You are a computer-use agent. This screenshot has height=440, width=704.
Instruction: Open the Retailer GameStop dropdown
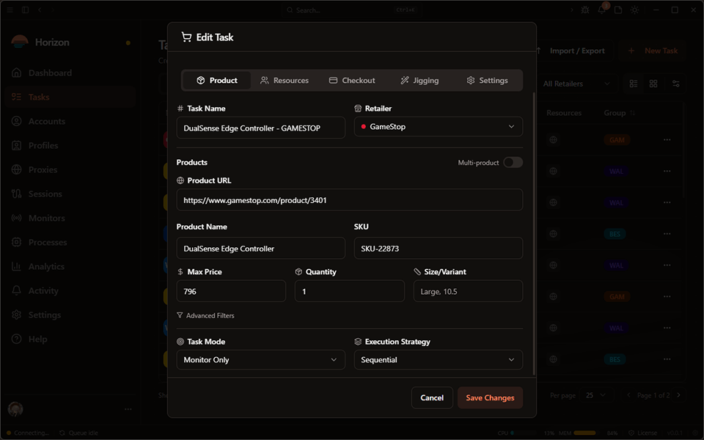439,127
